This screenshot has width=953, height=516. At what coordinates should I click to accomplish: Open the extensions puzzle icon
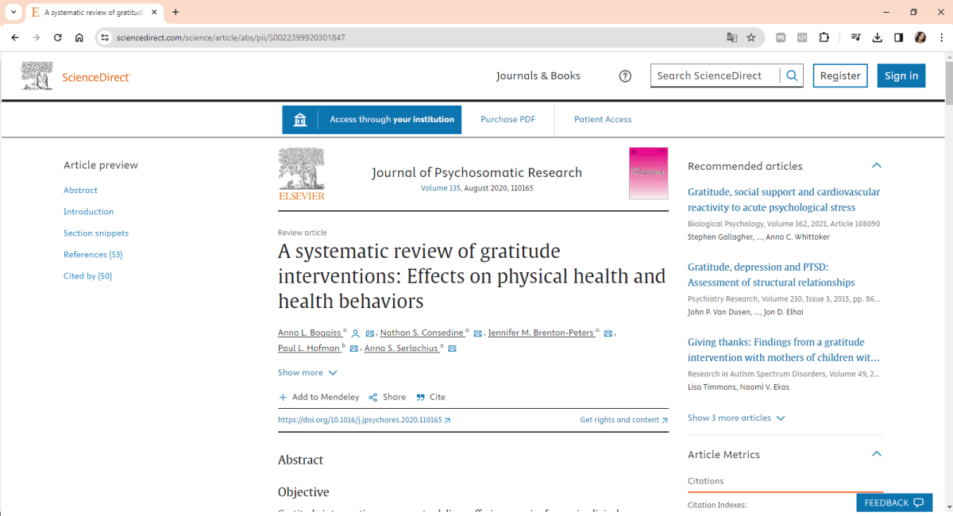[x=824, y=37]
